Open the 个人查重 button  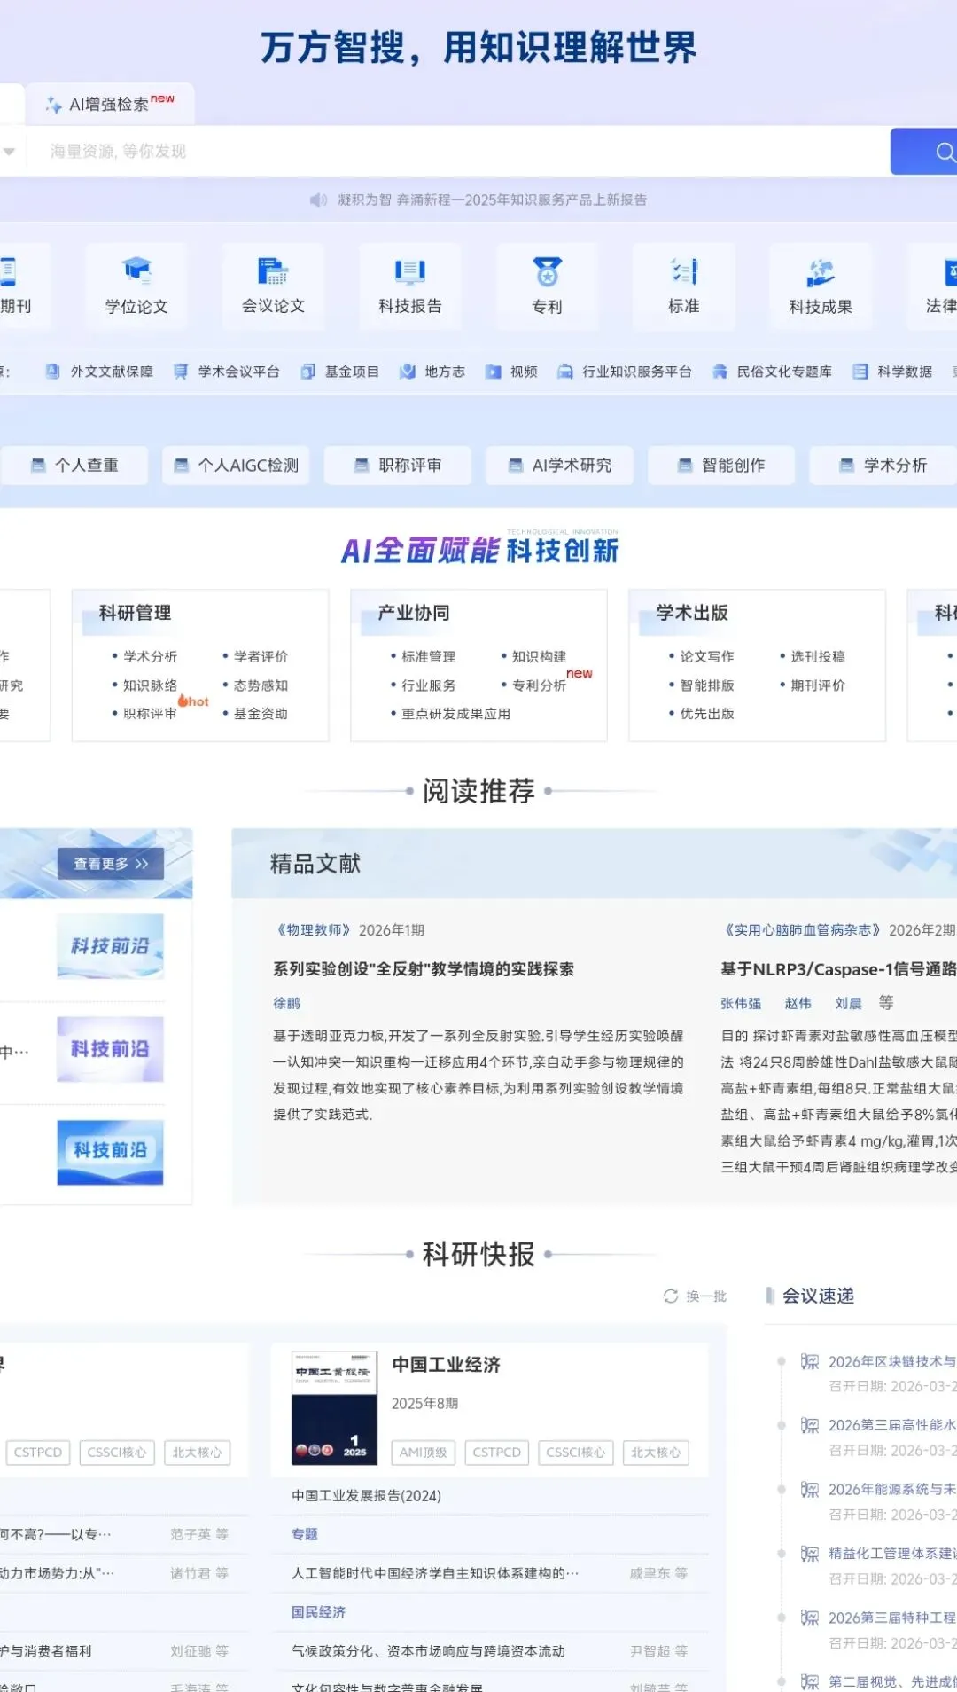coord(74,466)
